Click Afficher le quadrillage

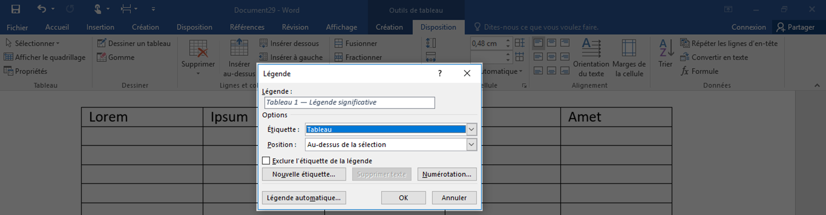(45, 57)
